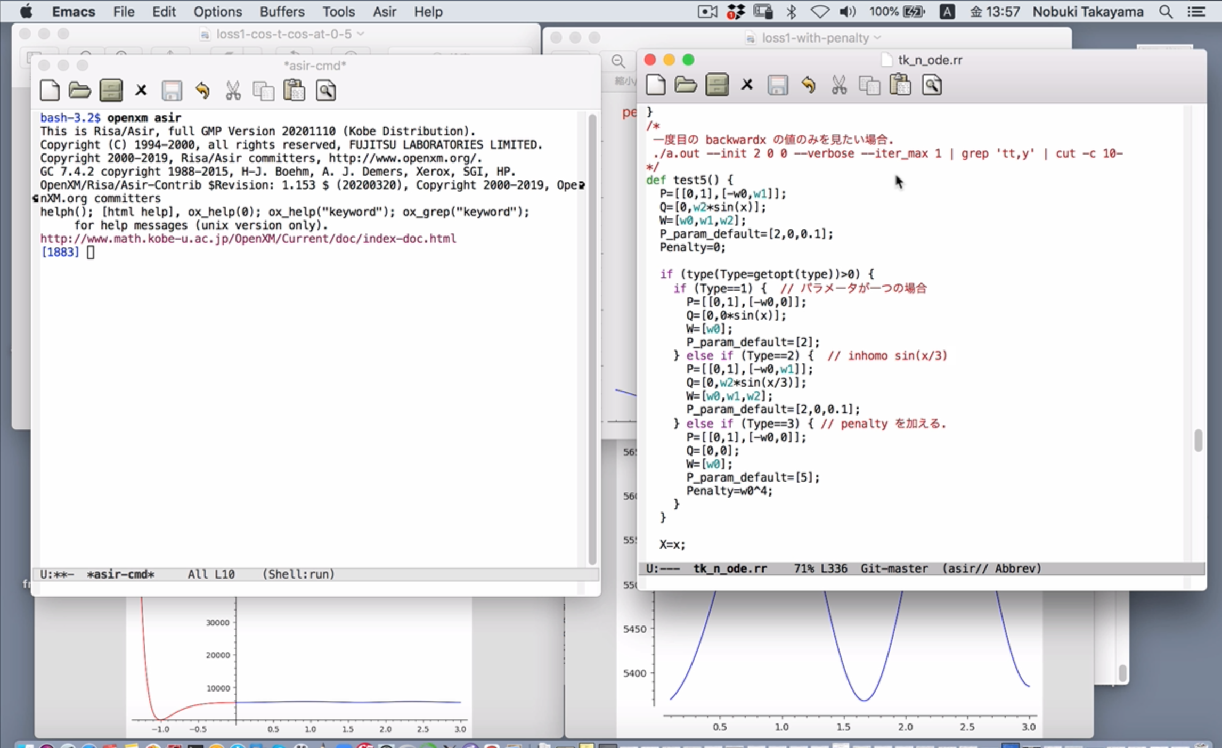The width and height of the screenshot is (1222, 748).
Task: Click Paste clipboard in asir-cmd toolbar
Action: tap(294, 90)
